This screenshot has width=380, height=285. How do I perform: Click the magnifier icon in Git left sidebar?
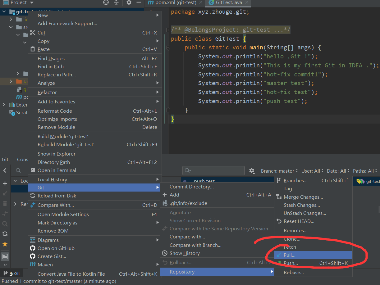[x=5, y=224]
